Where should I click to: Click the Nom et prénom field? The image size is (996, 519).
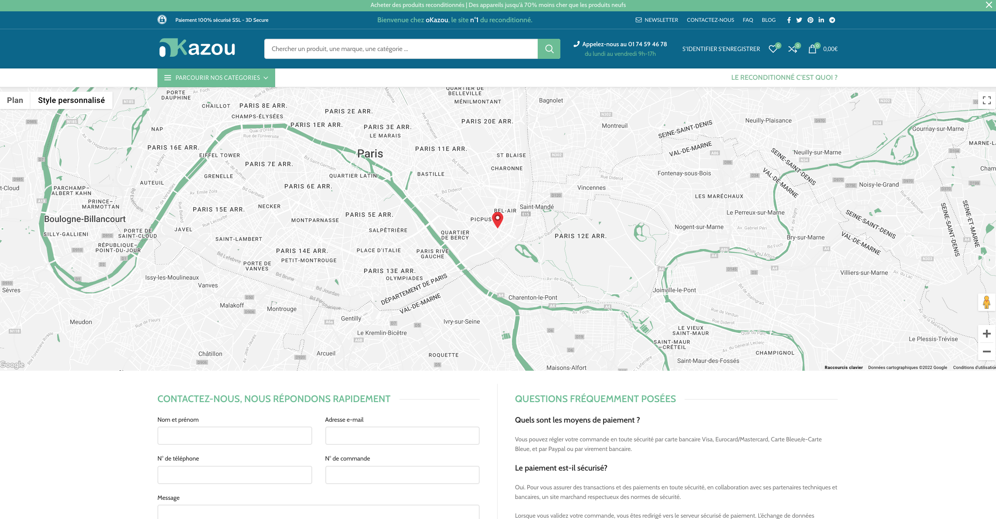(235, 436)
